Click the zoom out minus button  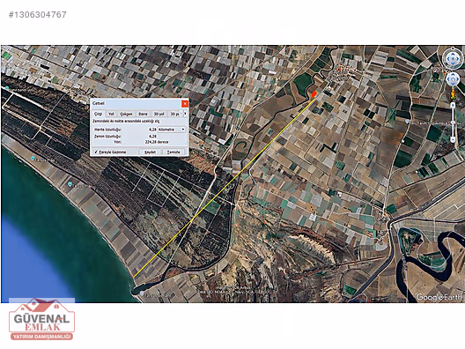click(x=453, y=139)
